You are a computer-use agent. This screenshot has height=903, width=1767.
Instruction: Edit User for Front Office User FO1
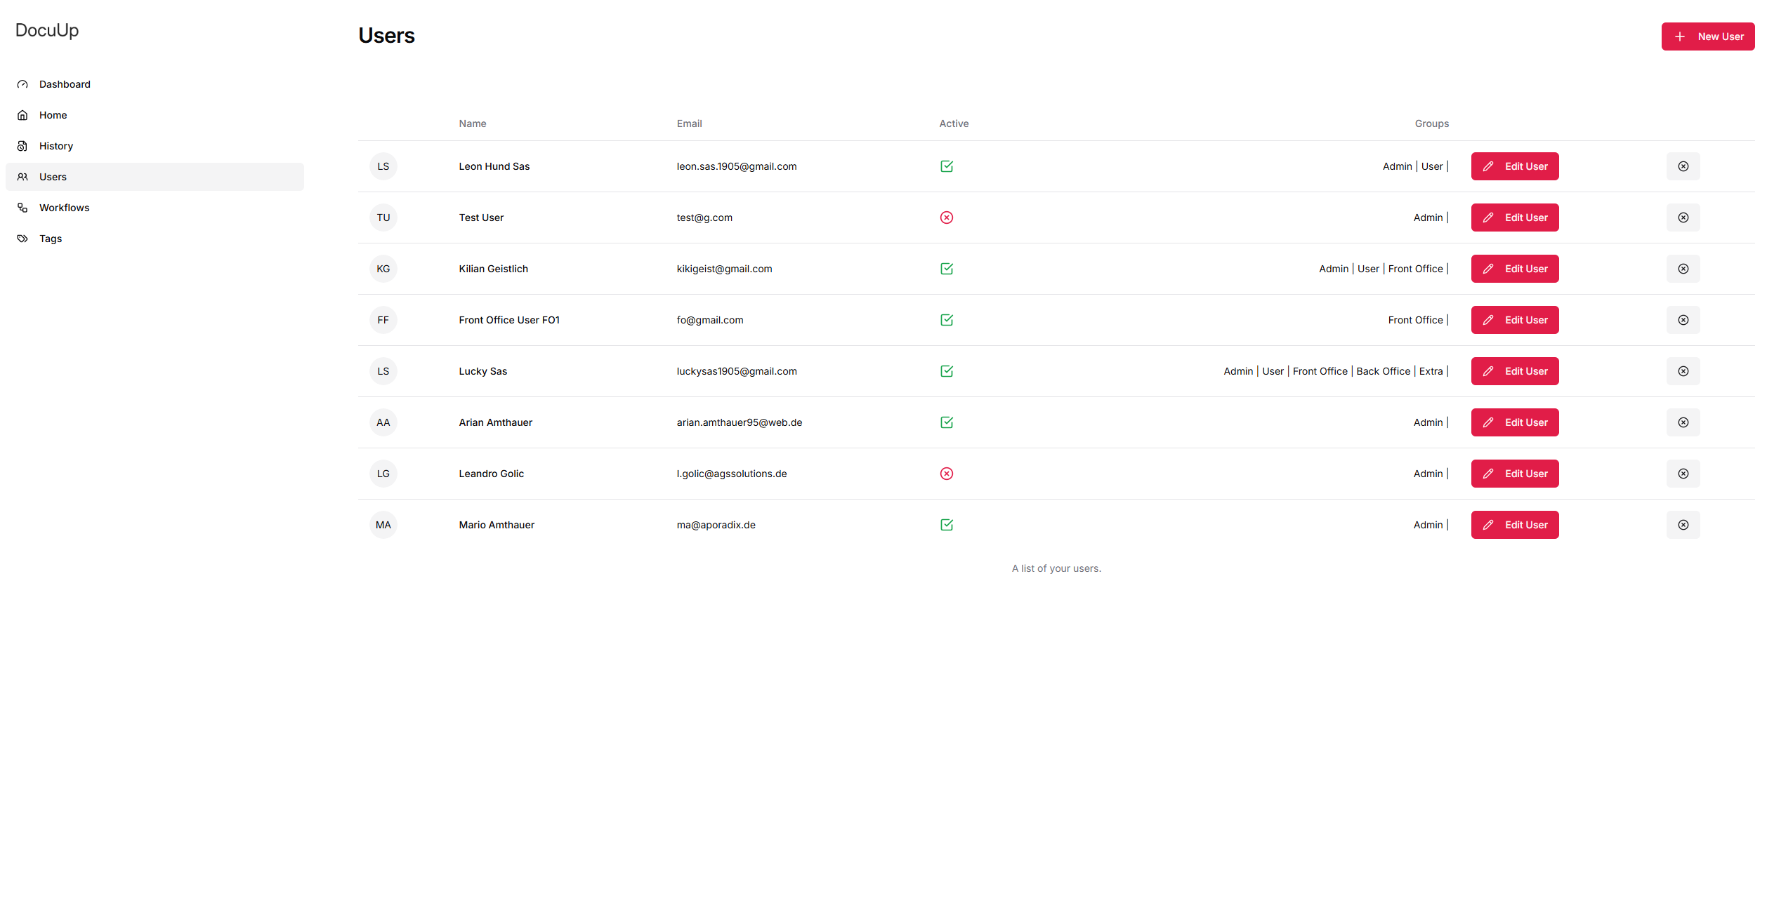pos(1514,320)
